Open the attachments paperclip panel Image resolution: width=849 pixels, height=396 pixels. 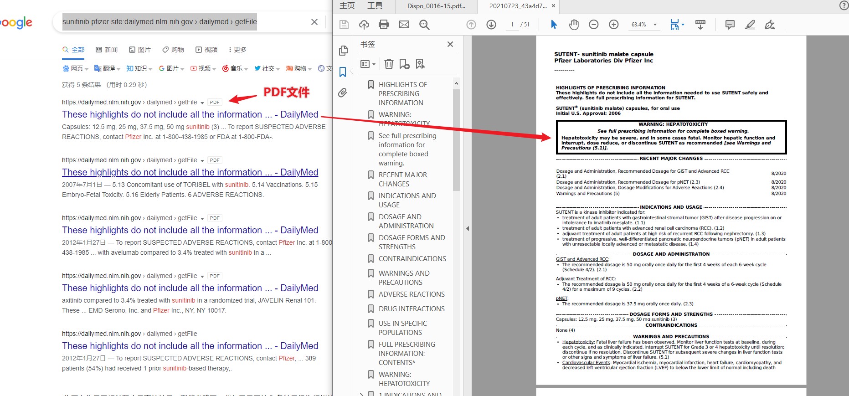point(343,93)
